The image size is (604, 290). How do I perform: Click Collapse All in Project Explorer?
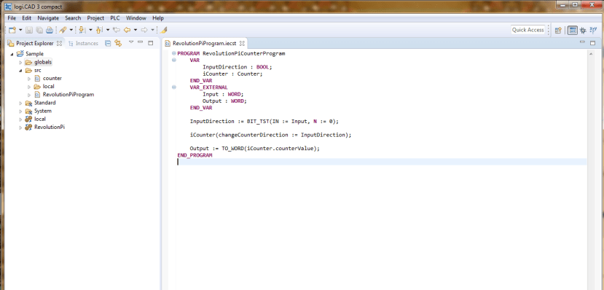click(108, 43)
